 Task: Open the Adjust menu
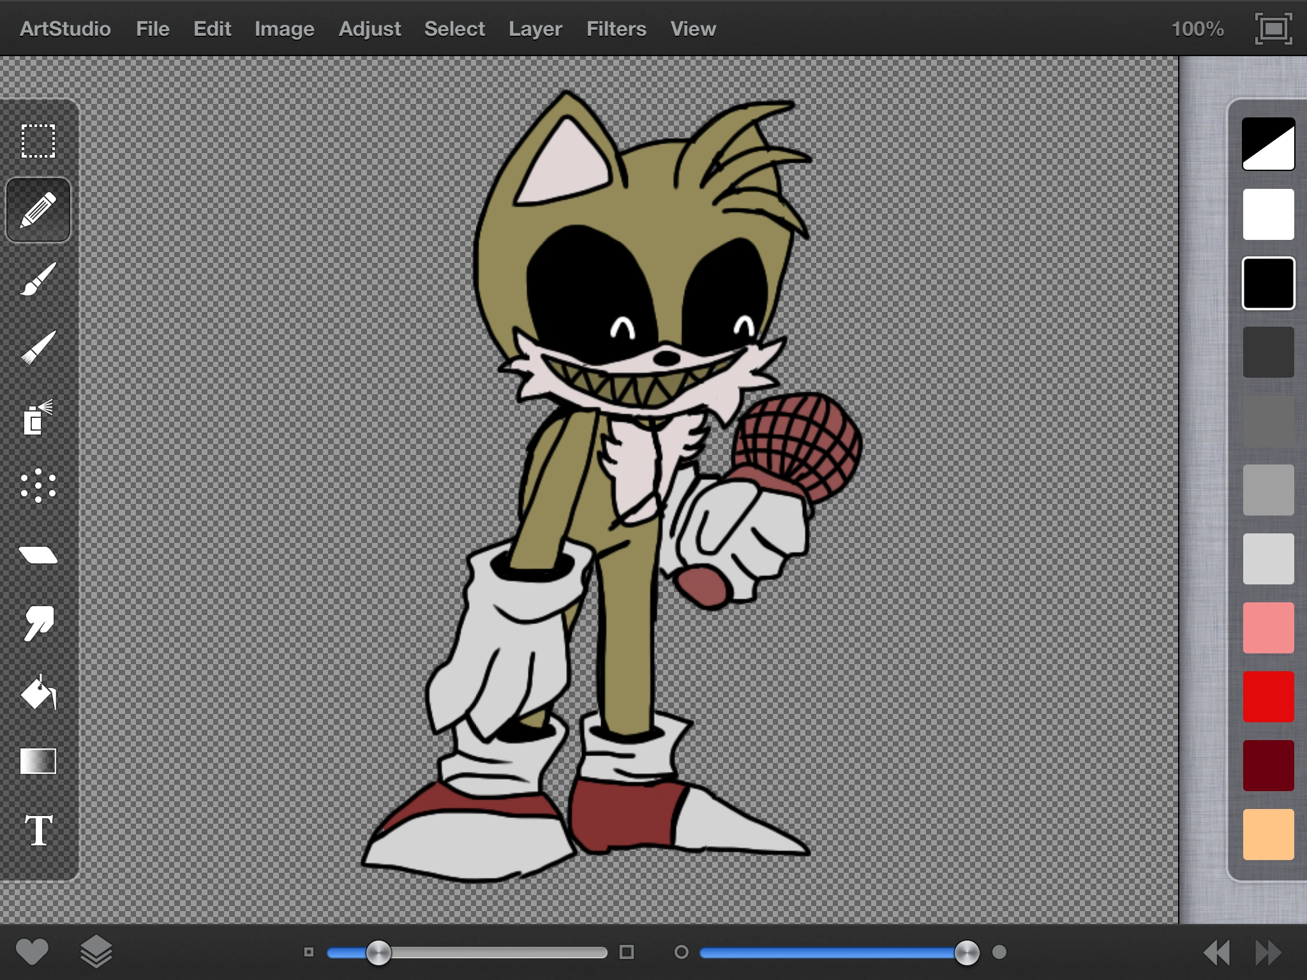click(x=370, y=29)
